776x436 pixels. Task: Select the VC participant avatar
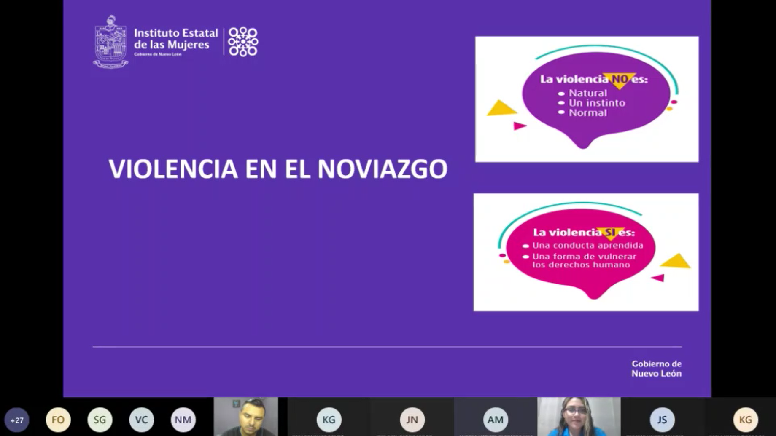click(141, 420)
